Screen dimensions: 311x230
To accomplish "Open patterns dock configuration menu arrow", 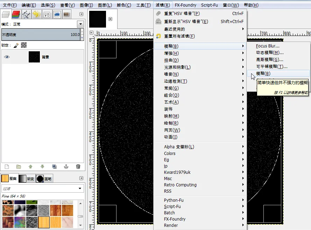I will [81, 178].
